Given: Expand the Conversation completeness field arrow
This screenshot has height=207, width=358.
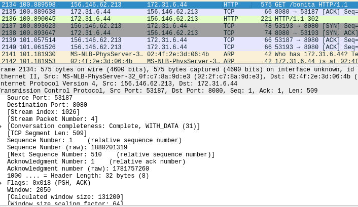Looking at the screenshot, I should [2, 126].
